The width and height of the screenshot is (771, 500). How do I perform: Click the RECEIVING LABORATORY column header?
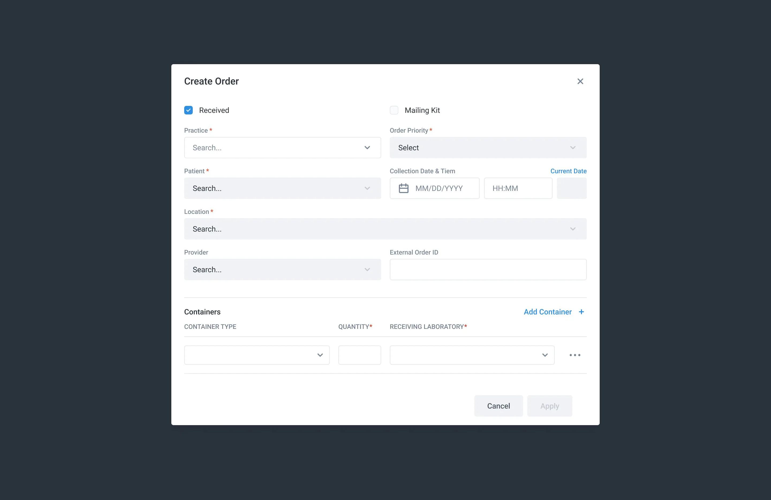pos(428,326)
